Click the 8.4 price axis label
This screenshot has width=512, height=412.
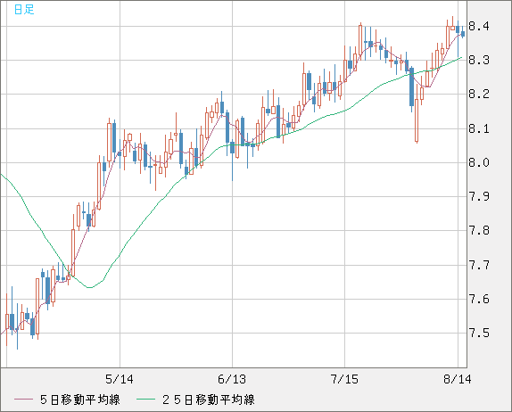[x=479, y=26]
